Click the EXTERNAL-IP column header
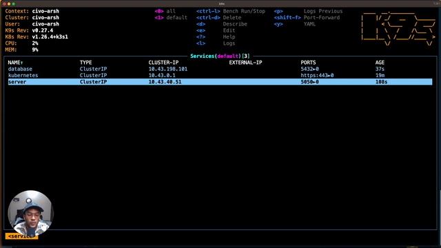 (x=245, y=63)
